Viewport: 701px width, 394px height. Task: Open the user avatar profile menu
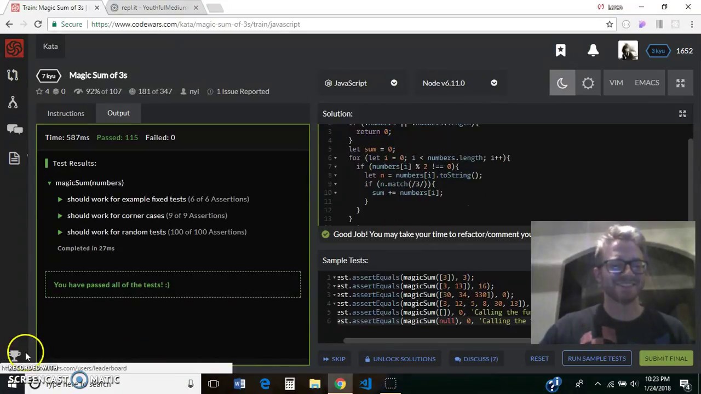[628, 50]
